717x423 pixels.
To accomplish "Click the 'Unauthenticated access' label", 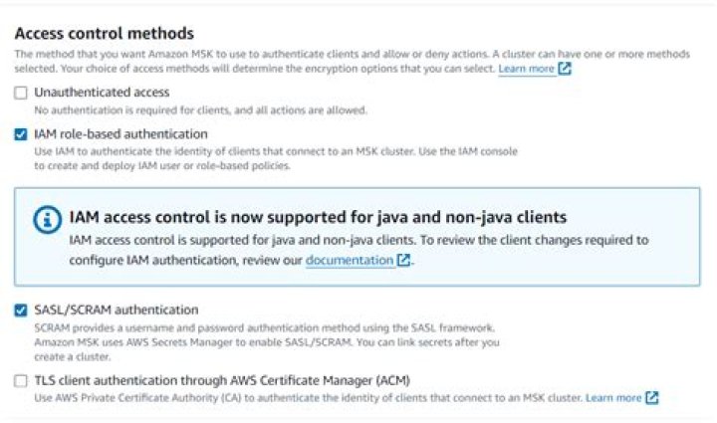I will pyautogui.click(x=102, y=93).
